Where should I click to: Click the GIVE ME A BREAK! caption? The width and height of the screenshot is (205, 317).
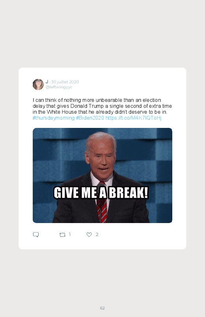[101, 193]
